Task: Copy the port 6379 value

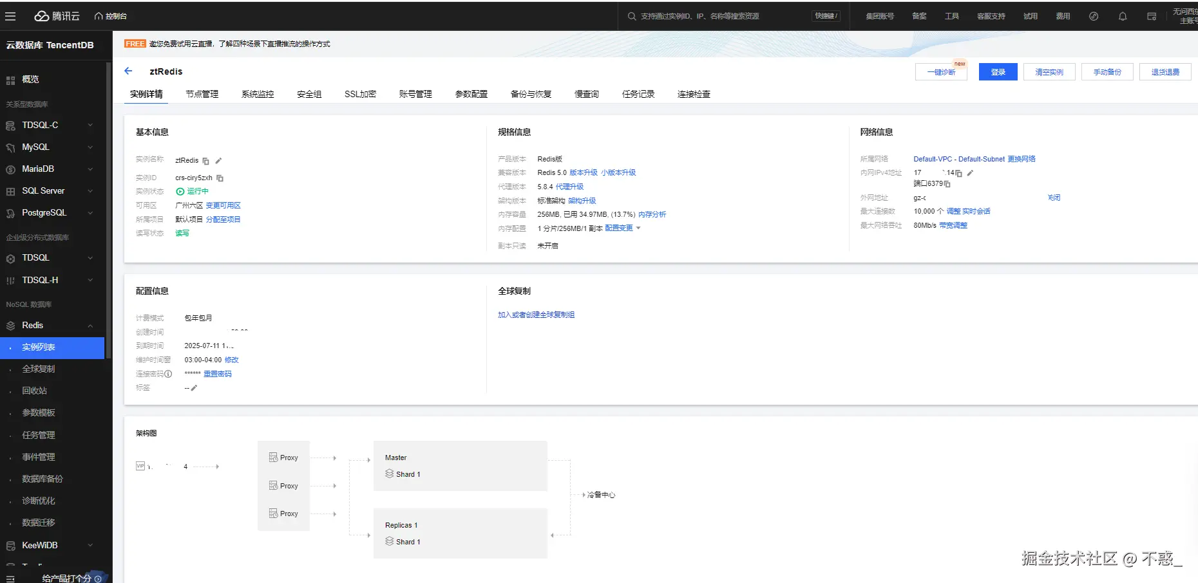Action: click(x=947, y=184)
